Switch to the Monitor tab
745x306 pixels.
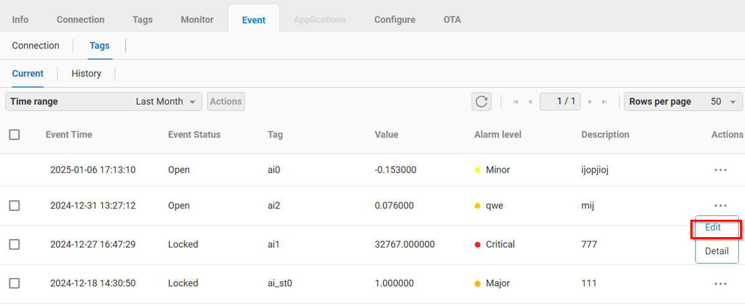(x=197, y=20)
